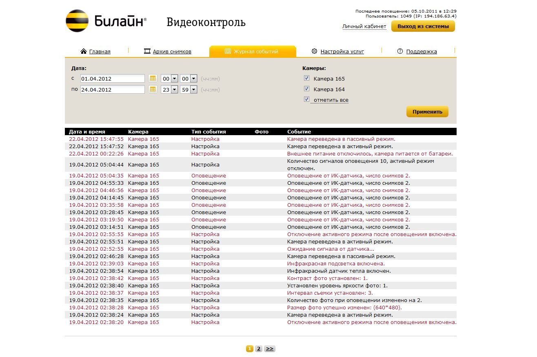Viewport: 537px width, 357px height.
Task: Click the Дата и время column header
Action: click(x=87, y=131)
